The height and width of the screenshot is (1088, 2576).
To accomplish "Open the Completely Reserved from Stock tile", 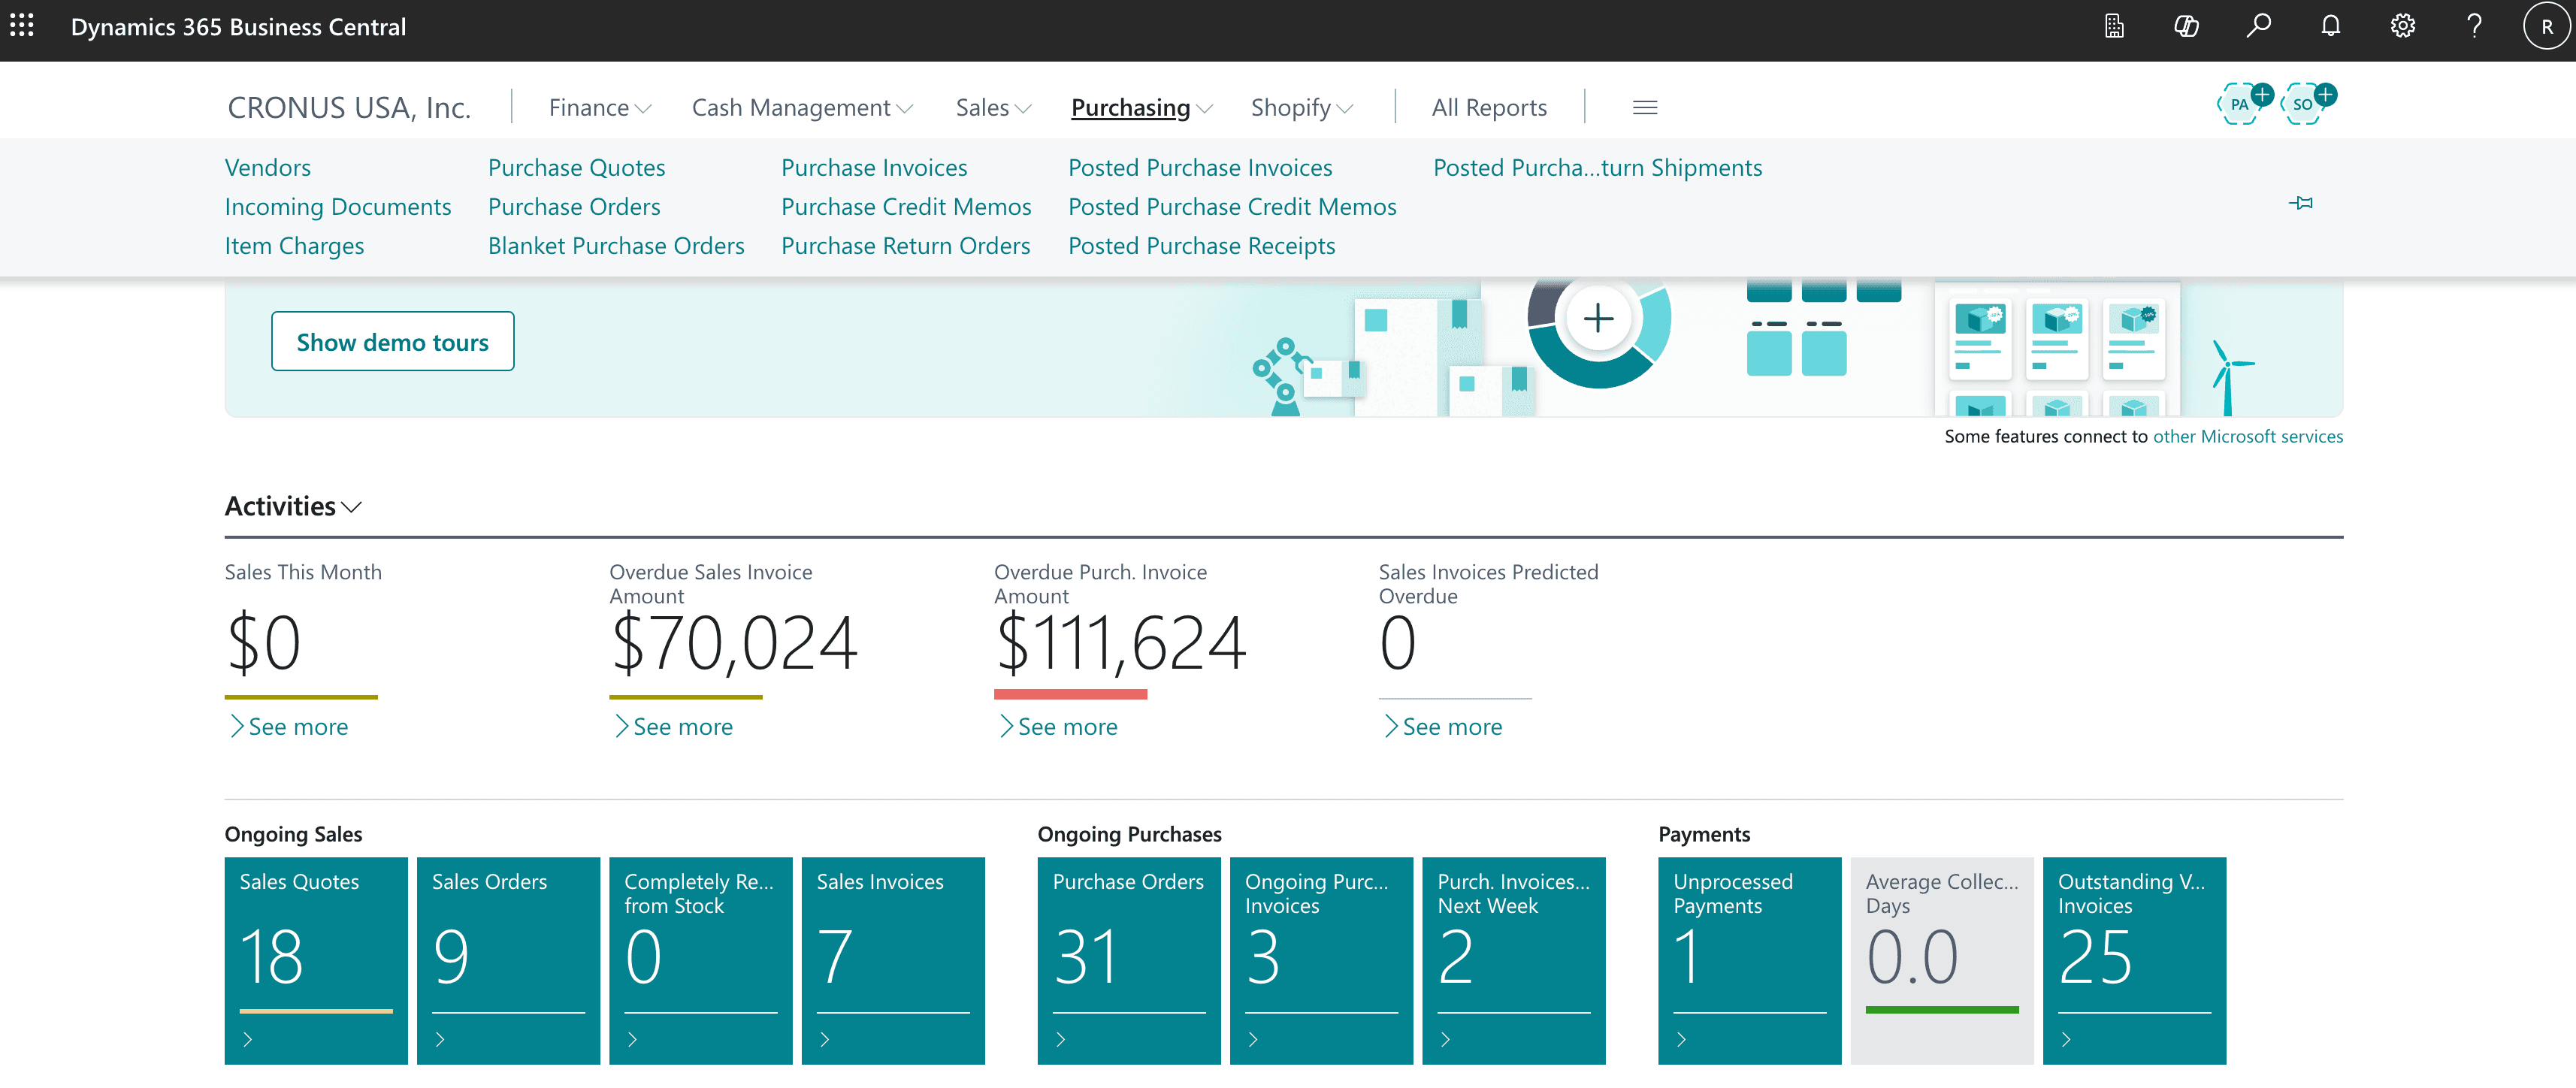I will point(701,961).
